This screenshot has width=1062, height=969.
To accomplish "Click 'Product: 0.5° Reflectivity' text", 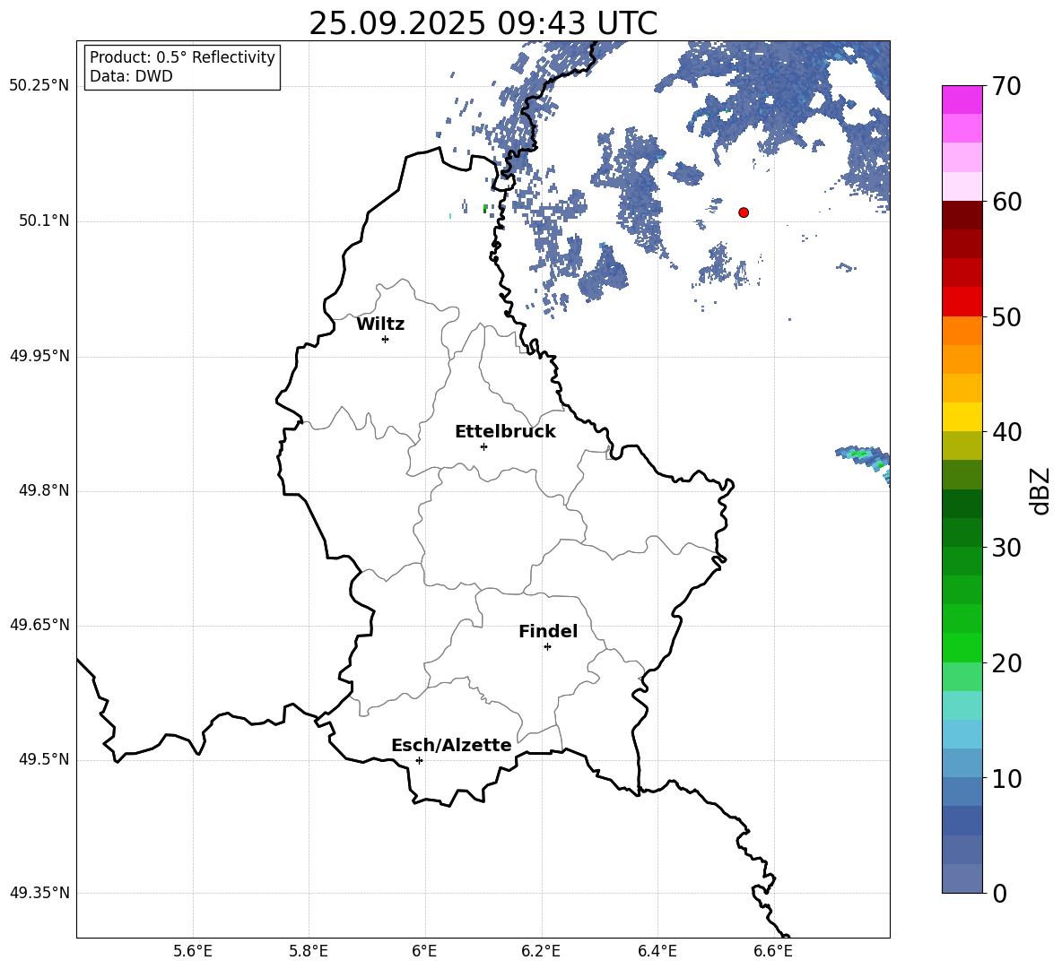I will click(x=182, y=57).
